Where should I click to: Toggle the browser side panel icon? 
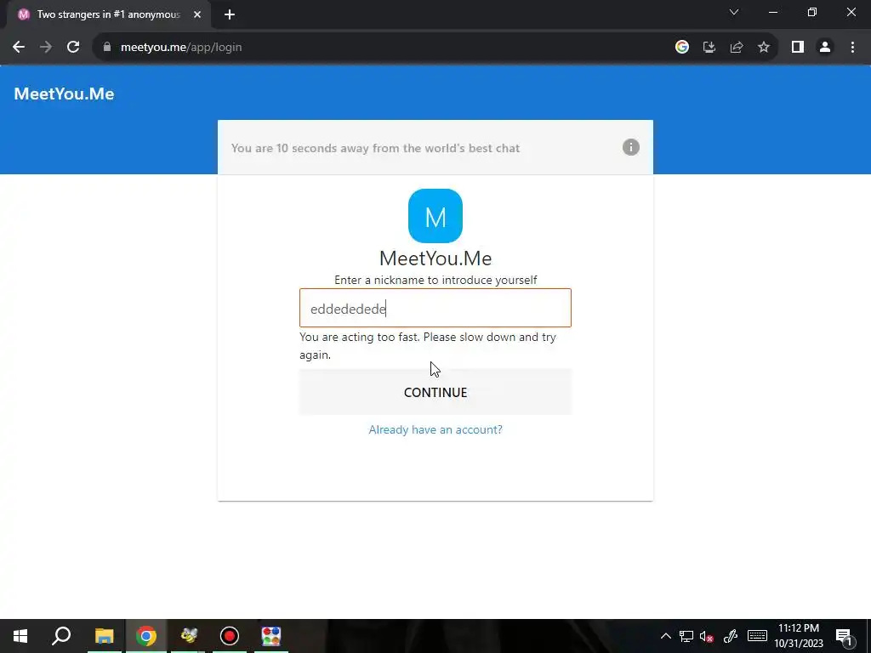(x=798, y=48)
